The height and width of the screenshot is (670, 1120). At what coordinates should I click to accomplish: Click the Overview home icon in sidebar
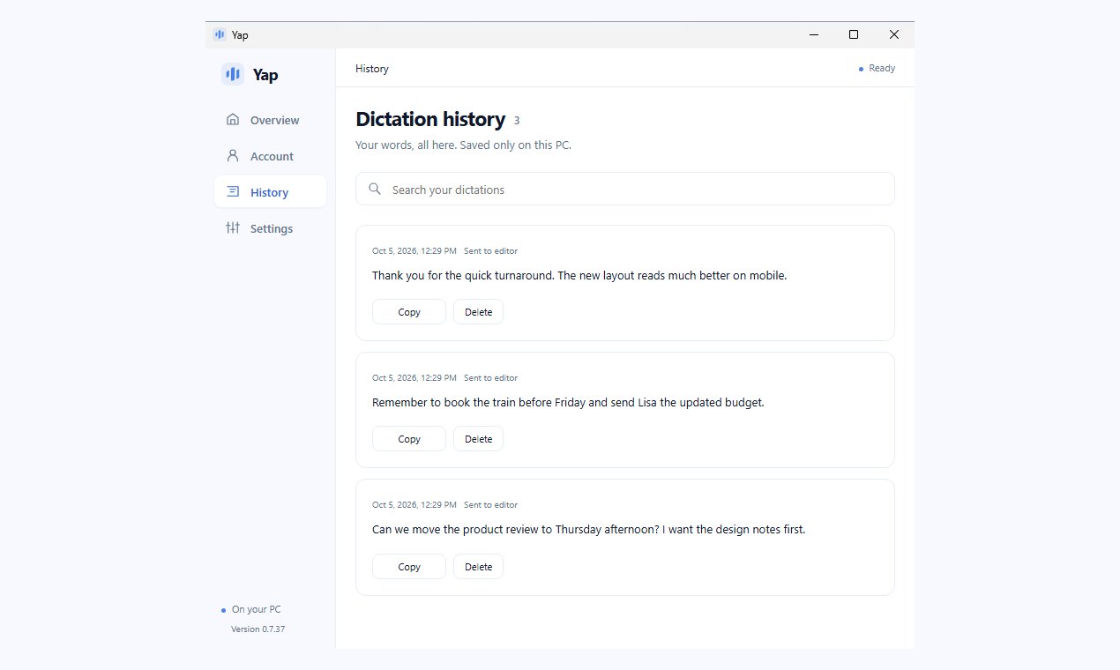pos(233,120)
